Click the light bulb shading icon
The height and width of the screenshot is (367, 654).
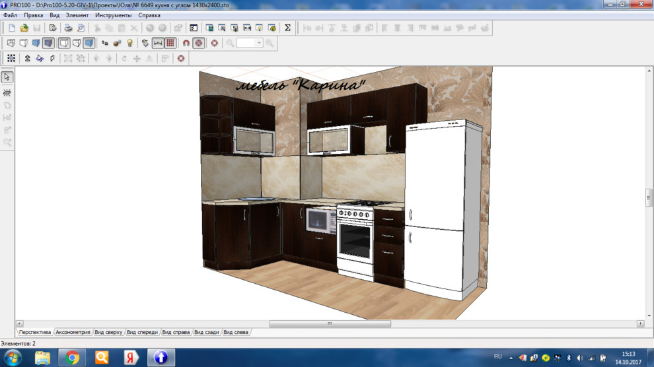[x=130, y=43]
